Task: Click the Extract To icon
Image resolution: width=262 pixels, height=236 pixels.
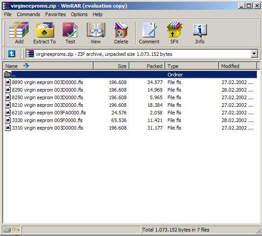Action: [44, 33]
